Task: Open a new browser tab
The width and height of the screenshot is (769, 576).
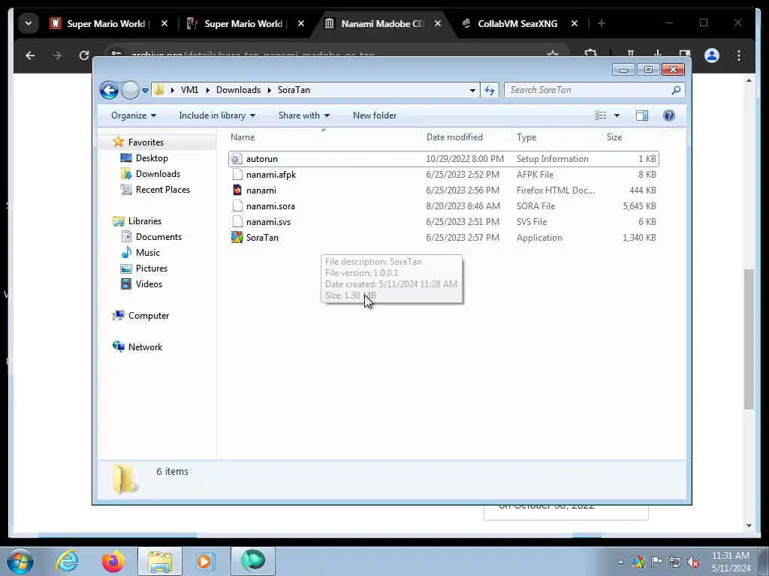Action: pyautogui.click(x=602, y=23)
